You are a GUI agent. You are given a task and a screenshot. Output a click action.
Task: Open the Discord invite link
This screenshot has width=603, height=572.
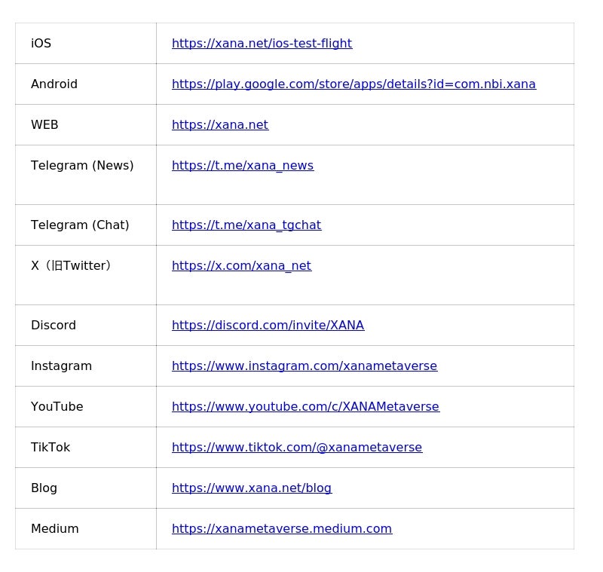(x=268, y=326)
